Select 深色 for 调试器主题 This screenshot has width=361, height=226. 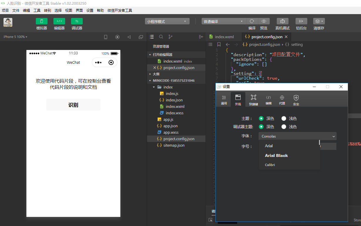click(261, 127)
